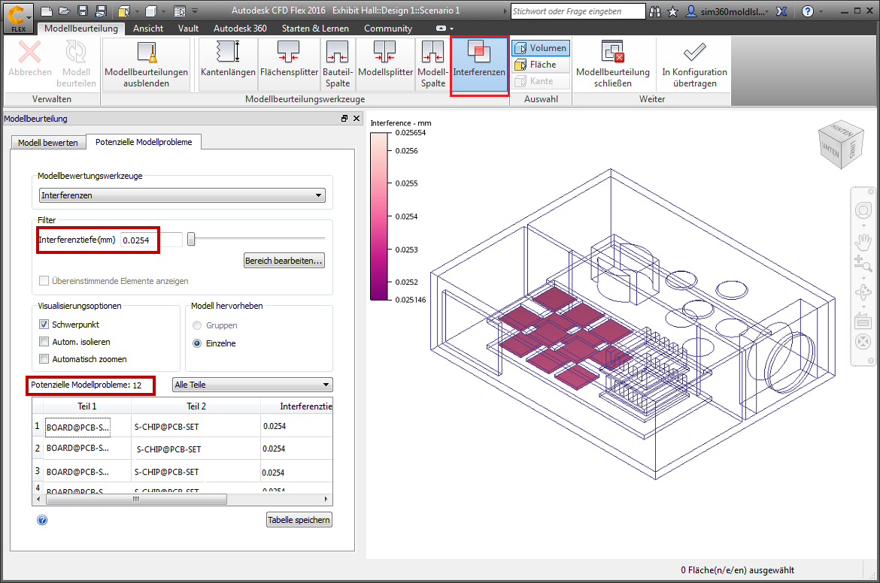880x583 pixels.
Task: Open help via question mark in title bar
Action: click(x=808, y=11)
